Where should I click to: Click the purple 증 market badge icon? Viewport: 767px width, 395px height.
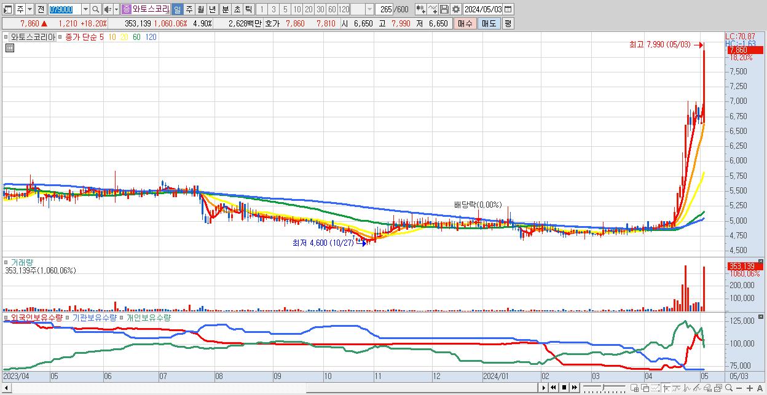(x=126, y=9)
